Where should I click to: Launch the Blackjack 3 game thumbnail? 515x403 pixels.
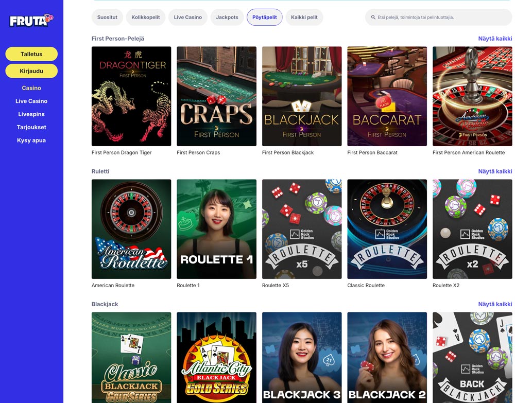[x=302, y=357]
